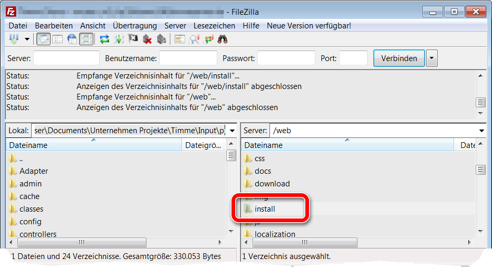Image resolution: width=492 pixels, height=268 pixels.
Task: Toggle the message log display
Action: click(43, 39)
